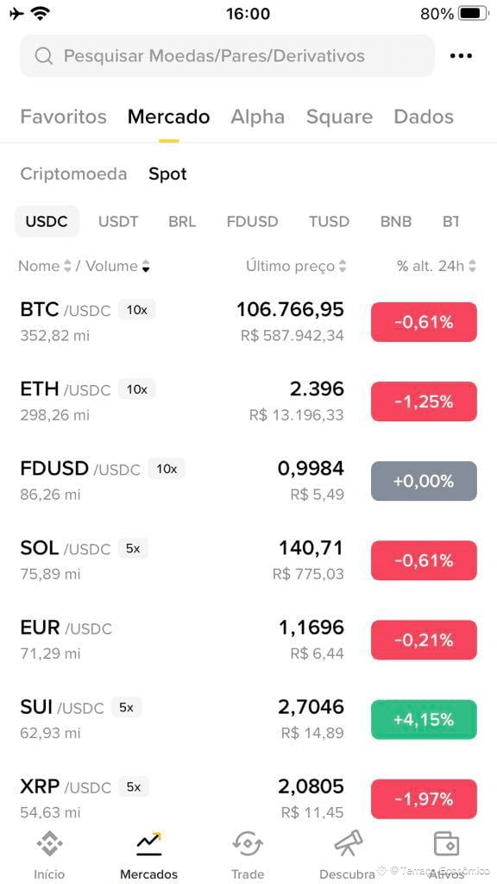Tap SUI +4,15% change button
The height and width of the screenshot is (884, 497).
tap(424, 719)
